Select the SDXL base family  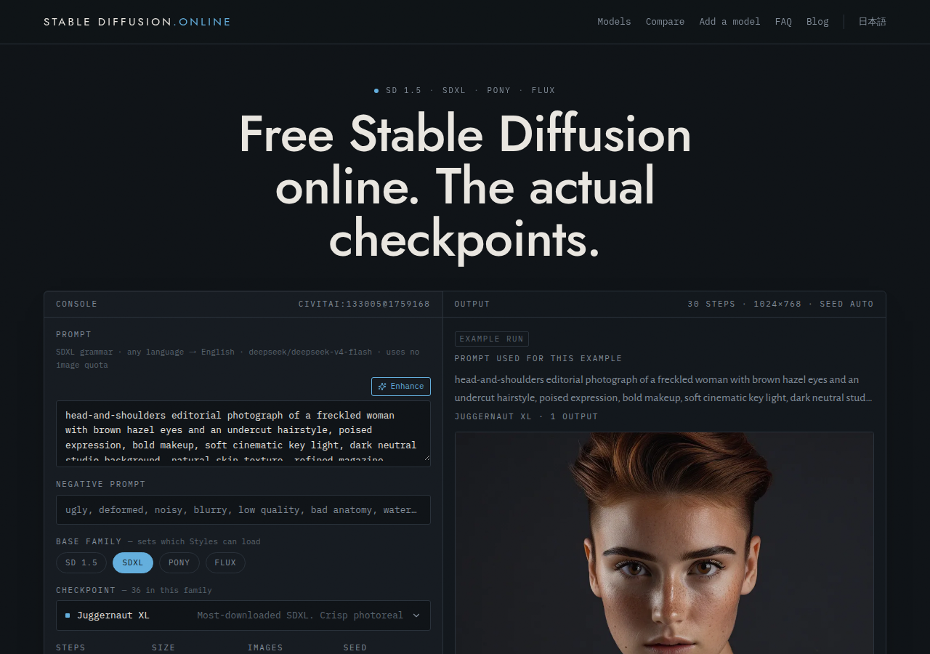133,562
